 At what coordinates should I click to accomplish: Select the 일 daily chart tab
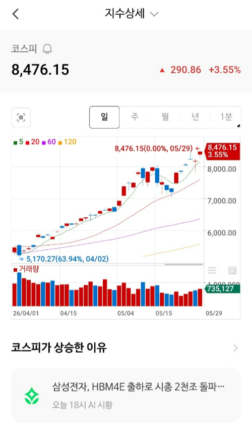104,117
